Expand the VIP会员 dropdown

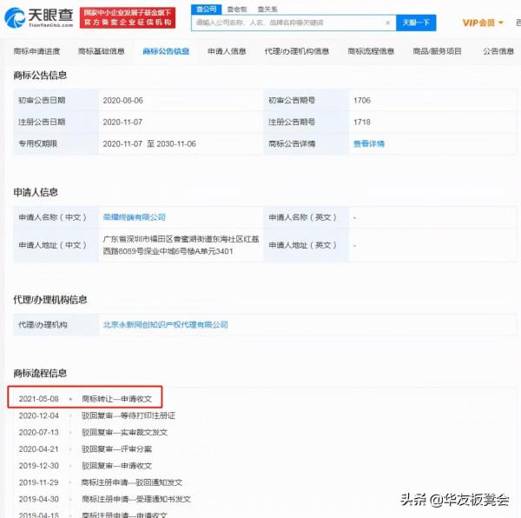pos(483,23)
